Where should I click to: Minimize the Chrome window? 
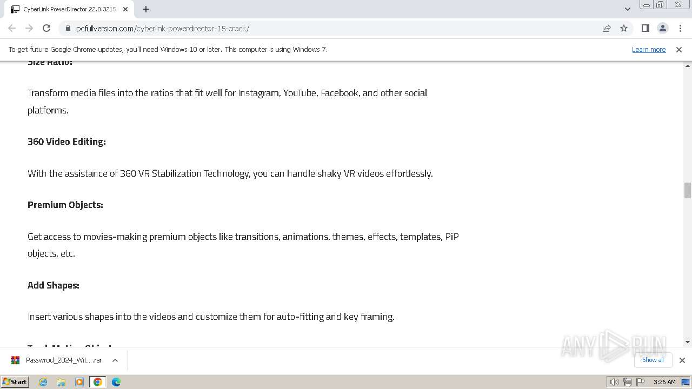646,5
